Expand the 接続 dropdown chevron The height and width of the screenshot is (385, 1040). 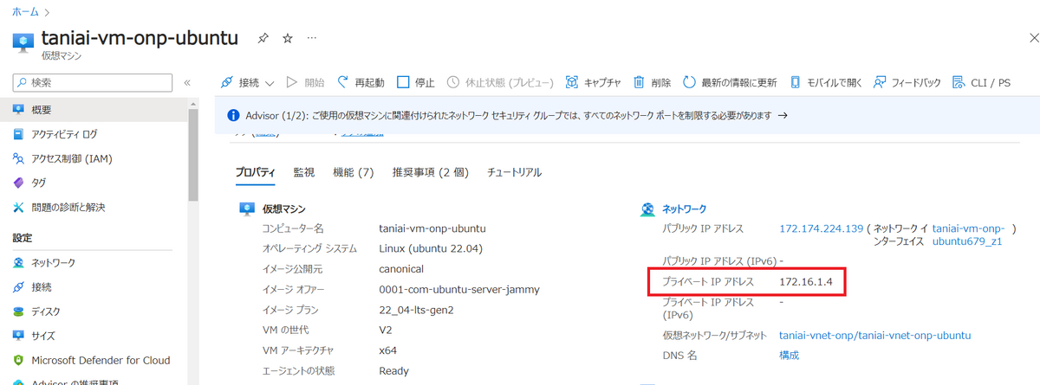pyautogui.click(x=269, y=83)
